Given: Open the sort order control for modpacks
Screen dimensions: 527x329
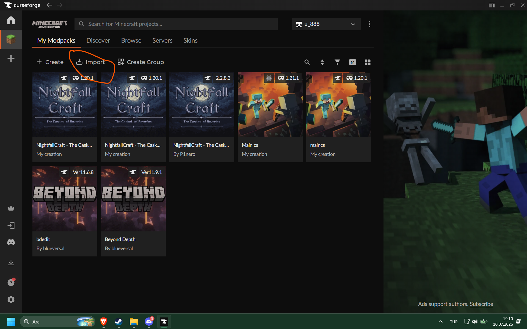Looking at the screenshot, I should click(x=322, y=62).
